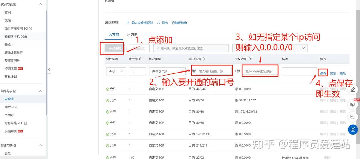Open 前缀列表 in the sidebar
The height and width of the screenshot is (159, 360).
point(11,131)
